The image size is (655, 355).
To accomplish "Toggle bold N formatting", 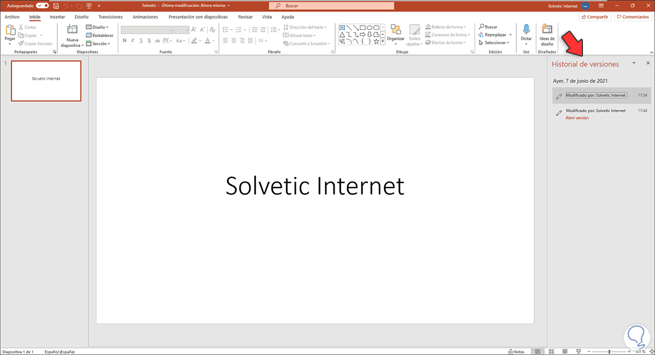I will tap(124, 41).
